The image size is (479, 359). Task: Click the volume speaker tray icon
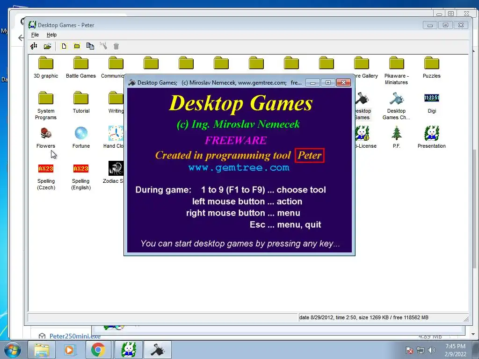pyautogui.click(x=432, y=350)
